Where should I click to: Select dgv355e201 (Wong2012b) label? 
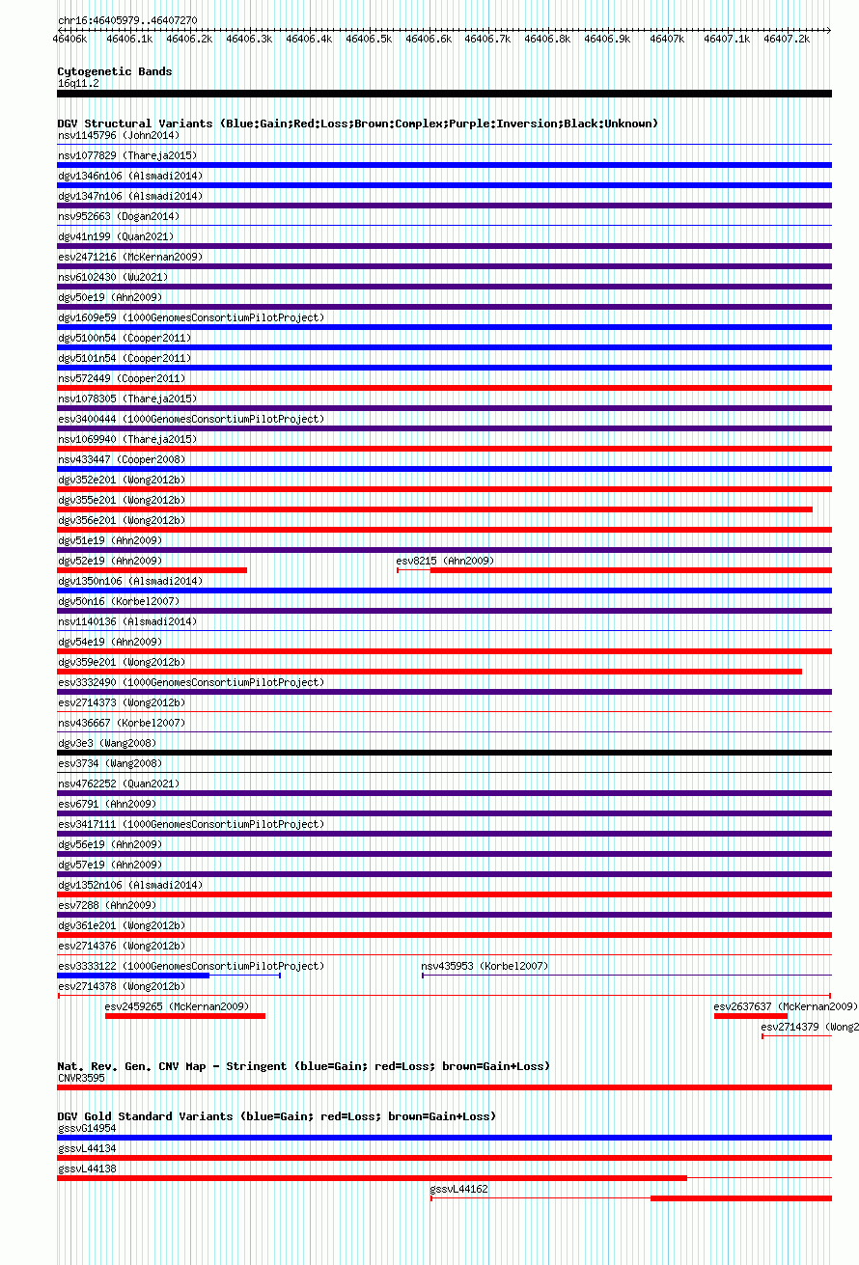click(122, 500)
